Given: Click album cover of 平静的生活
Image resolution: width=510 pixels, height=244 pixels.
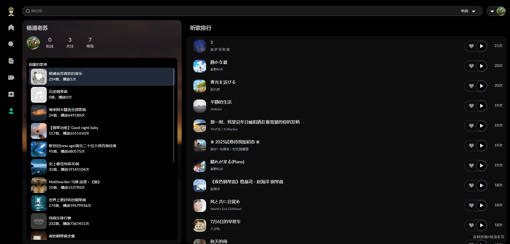Looking at the screenshot, I should tap(200, 106).
